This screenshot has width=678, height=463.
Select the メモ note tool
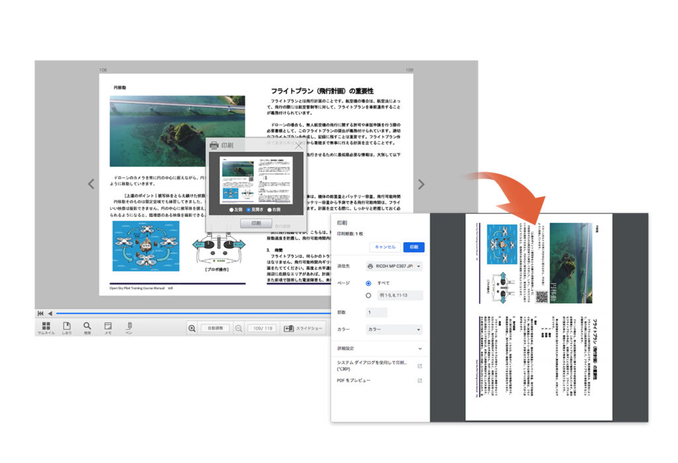pyautogui.click(x=107, y=327)
